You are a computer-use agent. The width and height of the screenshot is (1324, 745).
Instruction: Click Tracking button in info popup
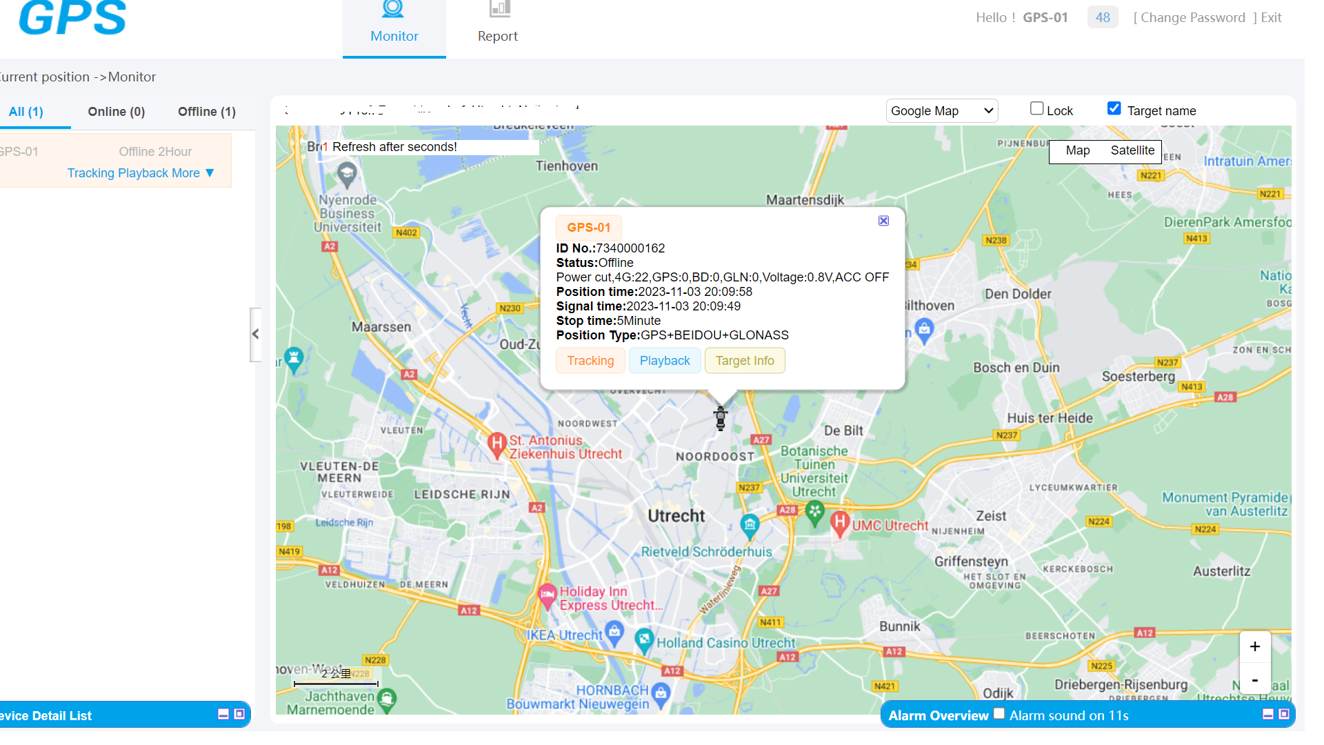tap(590, 361)
